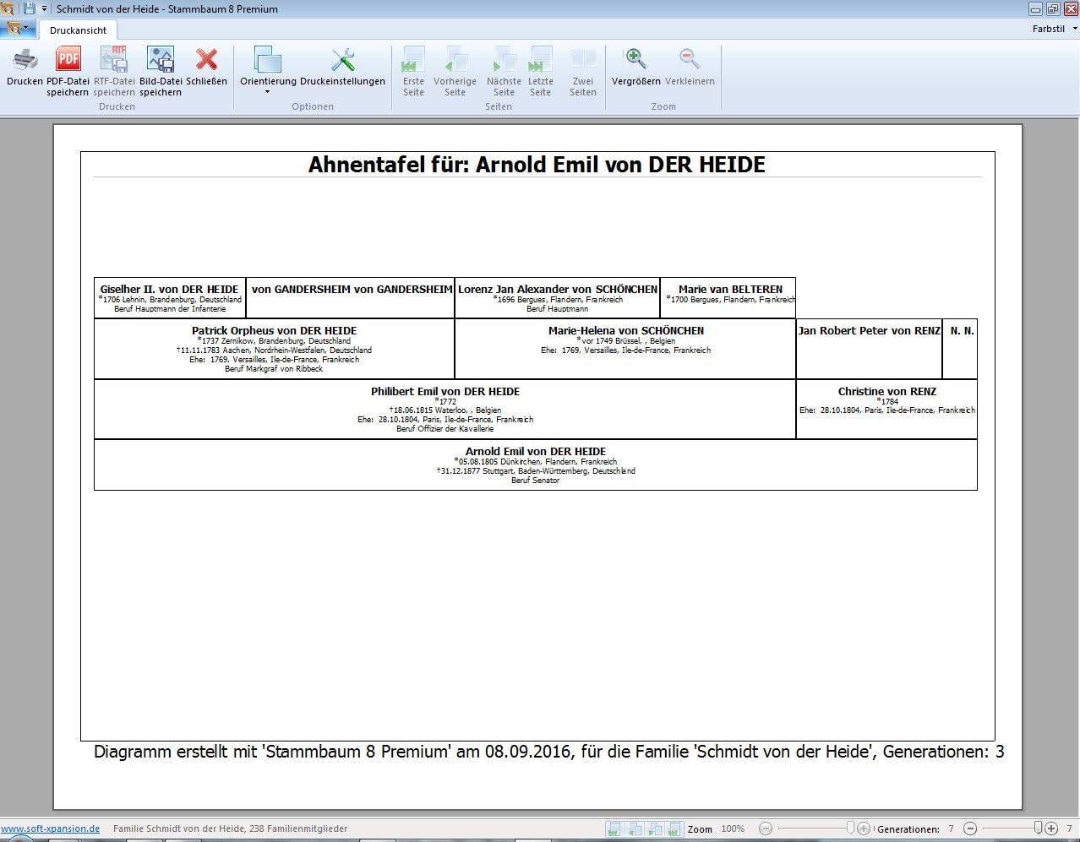The height and width of the screenshot is (842, 1080).
Task: Click zoom slider minus button
Action: point(766,828)
